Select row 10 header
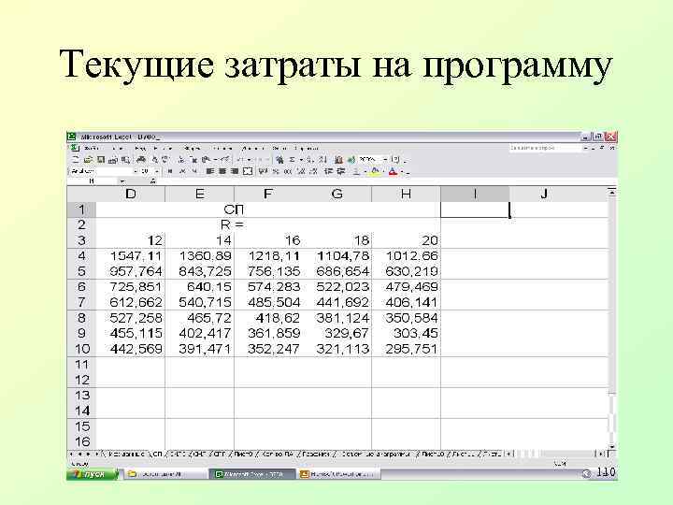This screenshot has width=673, height=505. click(x=81, y=349)
